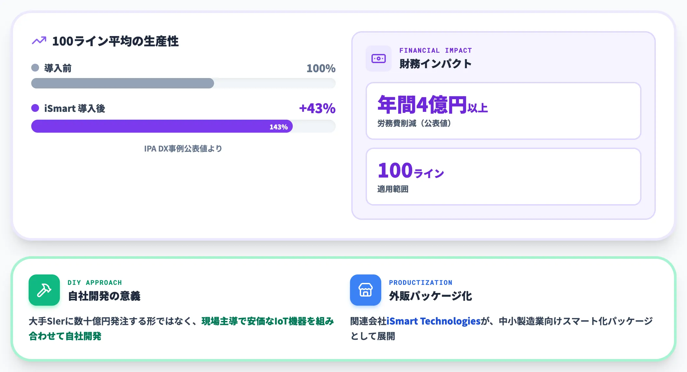The width and height of the screenshot is (687, 372).
Task: Click the green highlighted 現場主導で安価なIoT機器を組み text
Action: [268, 321]
